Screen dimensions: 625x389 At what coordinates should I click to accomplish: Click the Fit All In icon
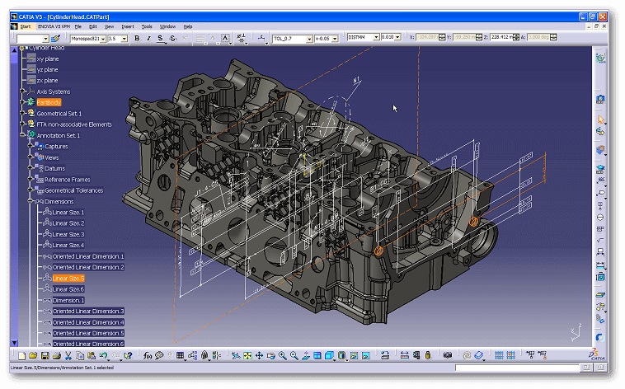(x=247, y=355)
